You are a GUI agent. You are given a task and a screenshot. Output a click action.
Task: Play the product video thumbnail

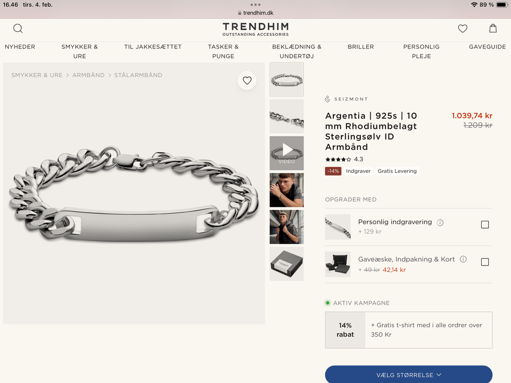[287, 153]
